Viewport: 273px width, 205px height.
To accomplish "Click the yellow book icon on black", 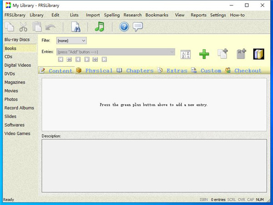I will tap(259, 54).
